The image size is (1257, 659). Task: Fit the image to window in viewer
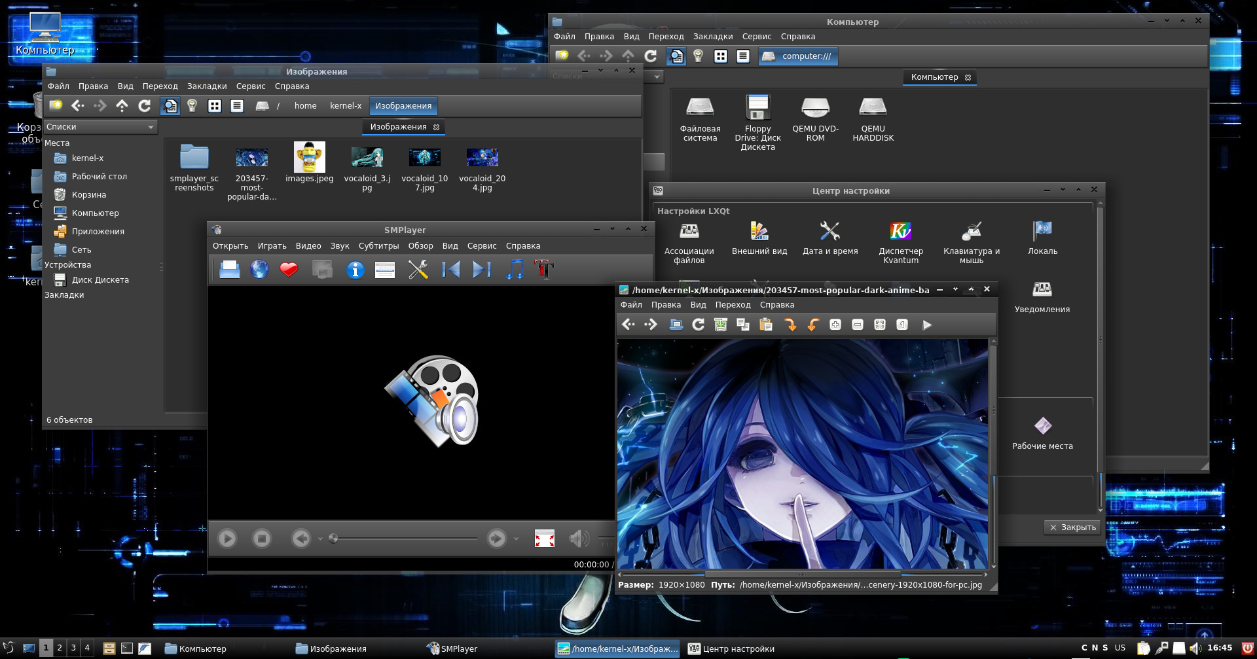880,325
